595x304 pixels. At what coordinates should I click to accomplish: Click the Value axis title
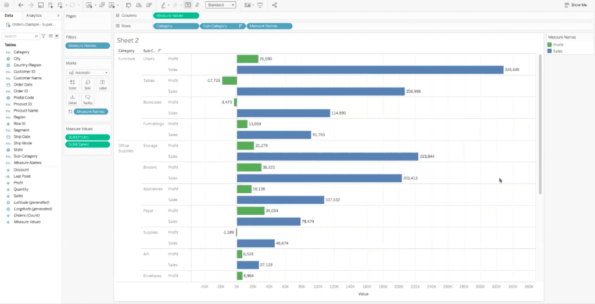tap(363, 294)
